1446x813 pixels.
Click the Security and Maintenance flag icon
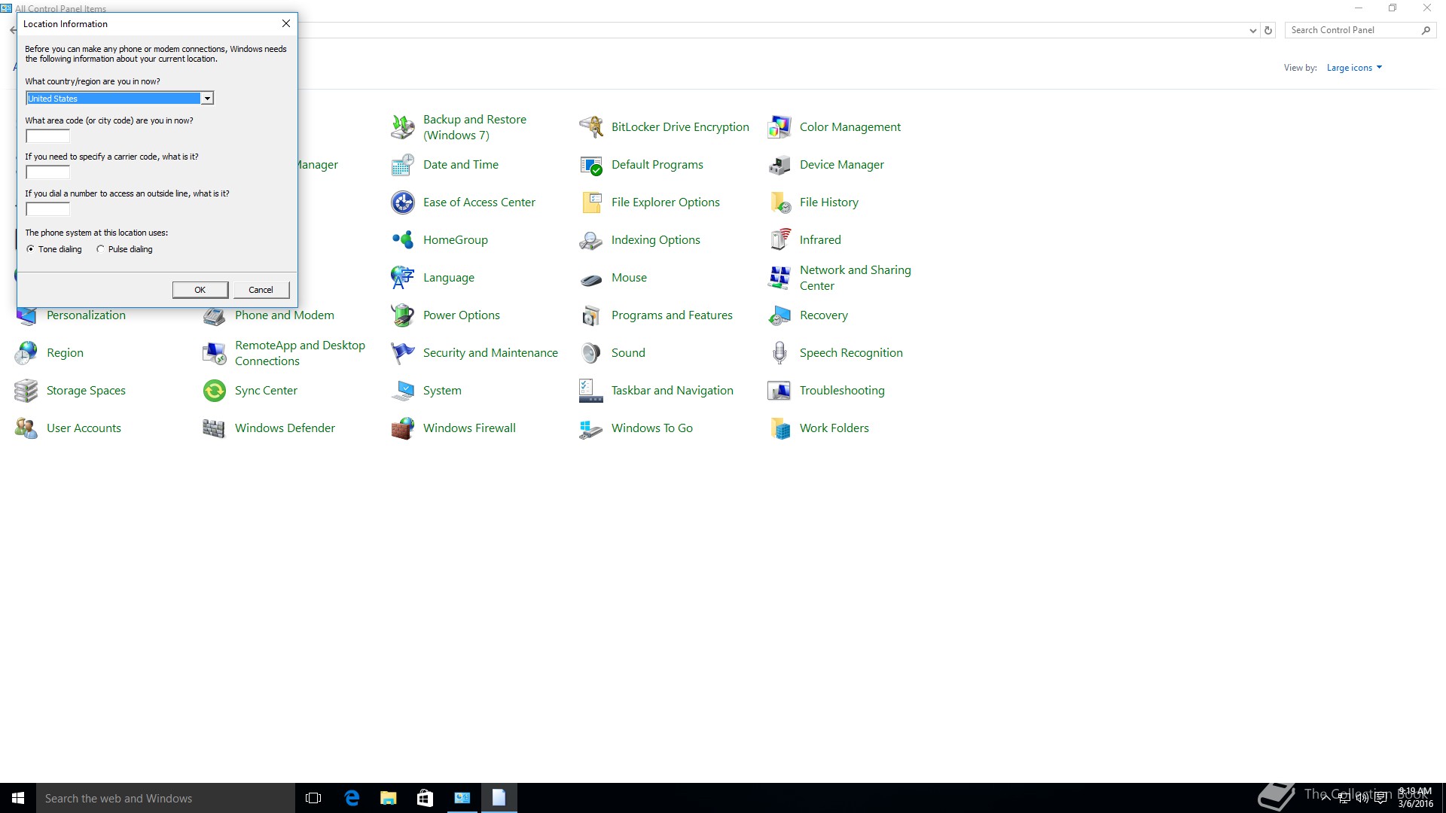[x=403, y=353]
